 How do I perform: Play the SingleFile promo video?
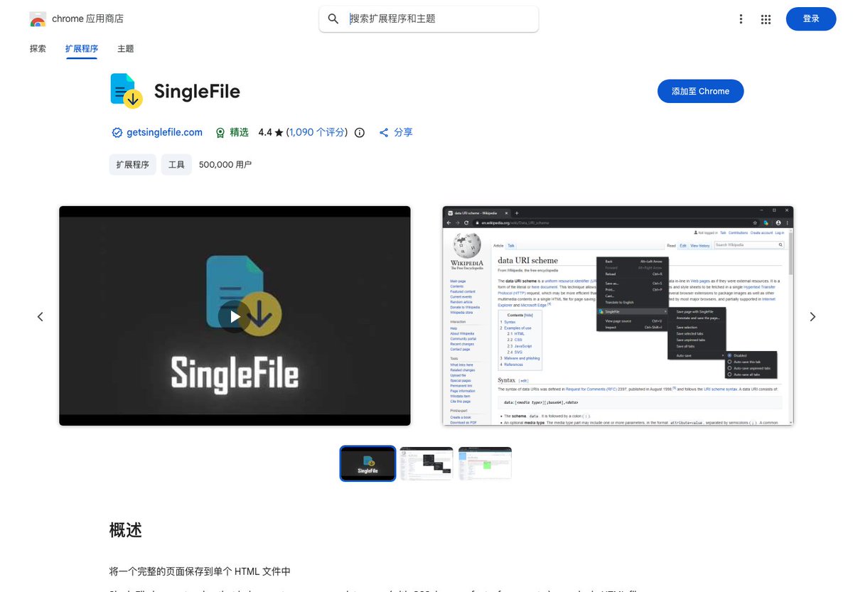[234, 316]
